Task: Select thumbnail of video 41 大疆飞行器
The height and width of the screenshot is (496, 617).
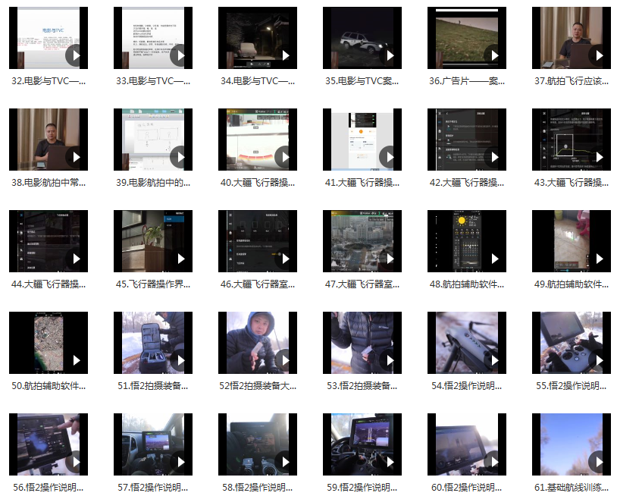Action: (353, 140)
